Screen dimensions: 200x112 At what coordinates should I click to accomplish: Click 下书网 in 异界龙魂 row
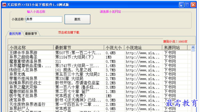pos(170,74)
